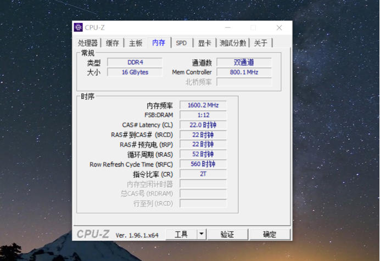Open the 显卡 tab
The width and height of the screenshot is (380, 261).
204,43
